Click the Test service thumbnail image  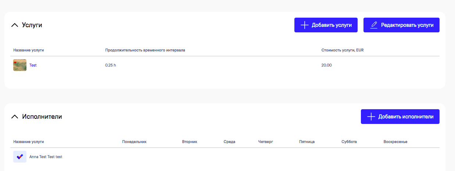click(x=20, y=65)
